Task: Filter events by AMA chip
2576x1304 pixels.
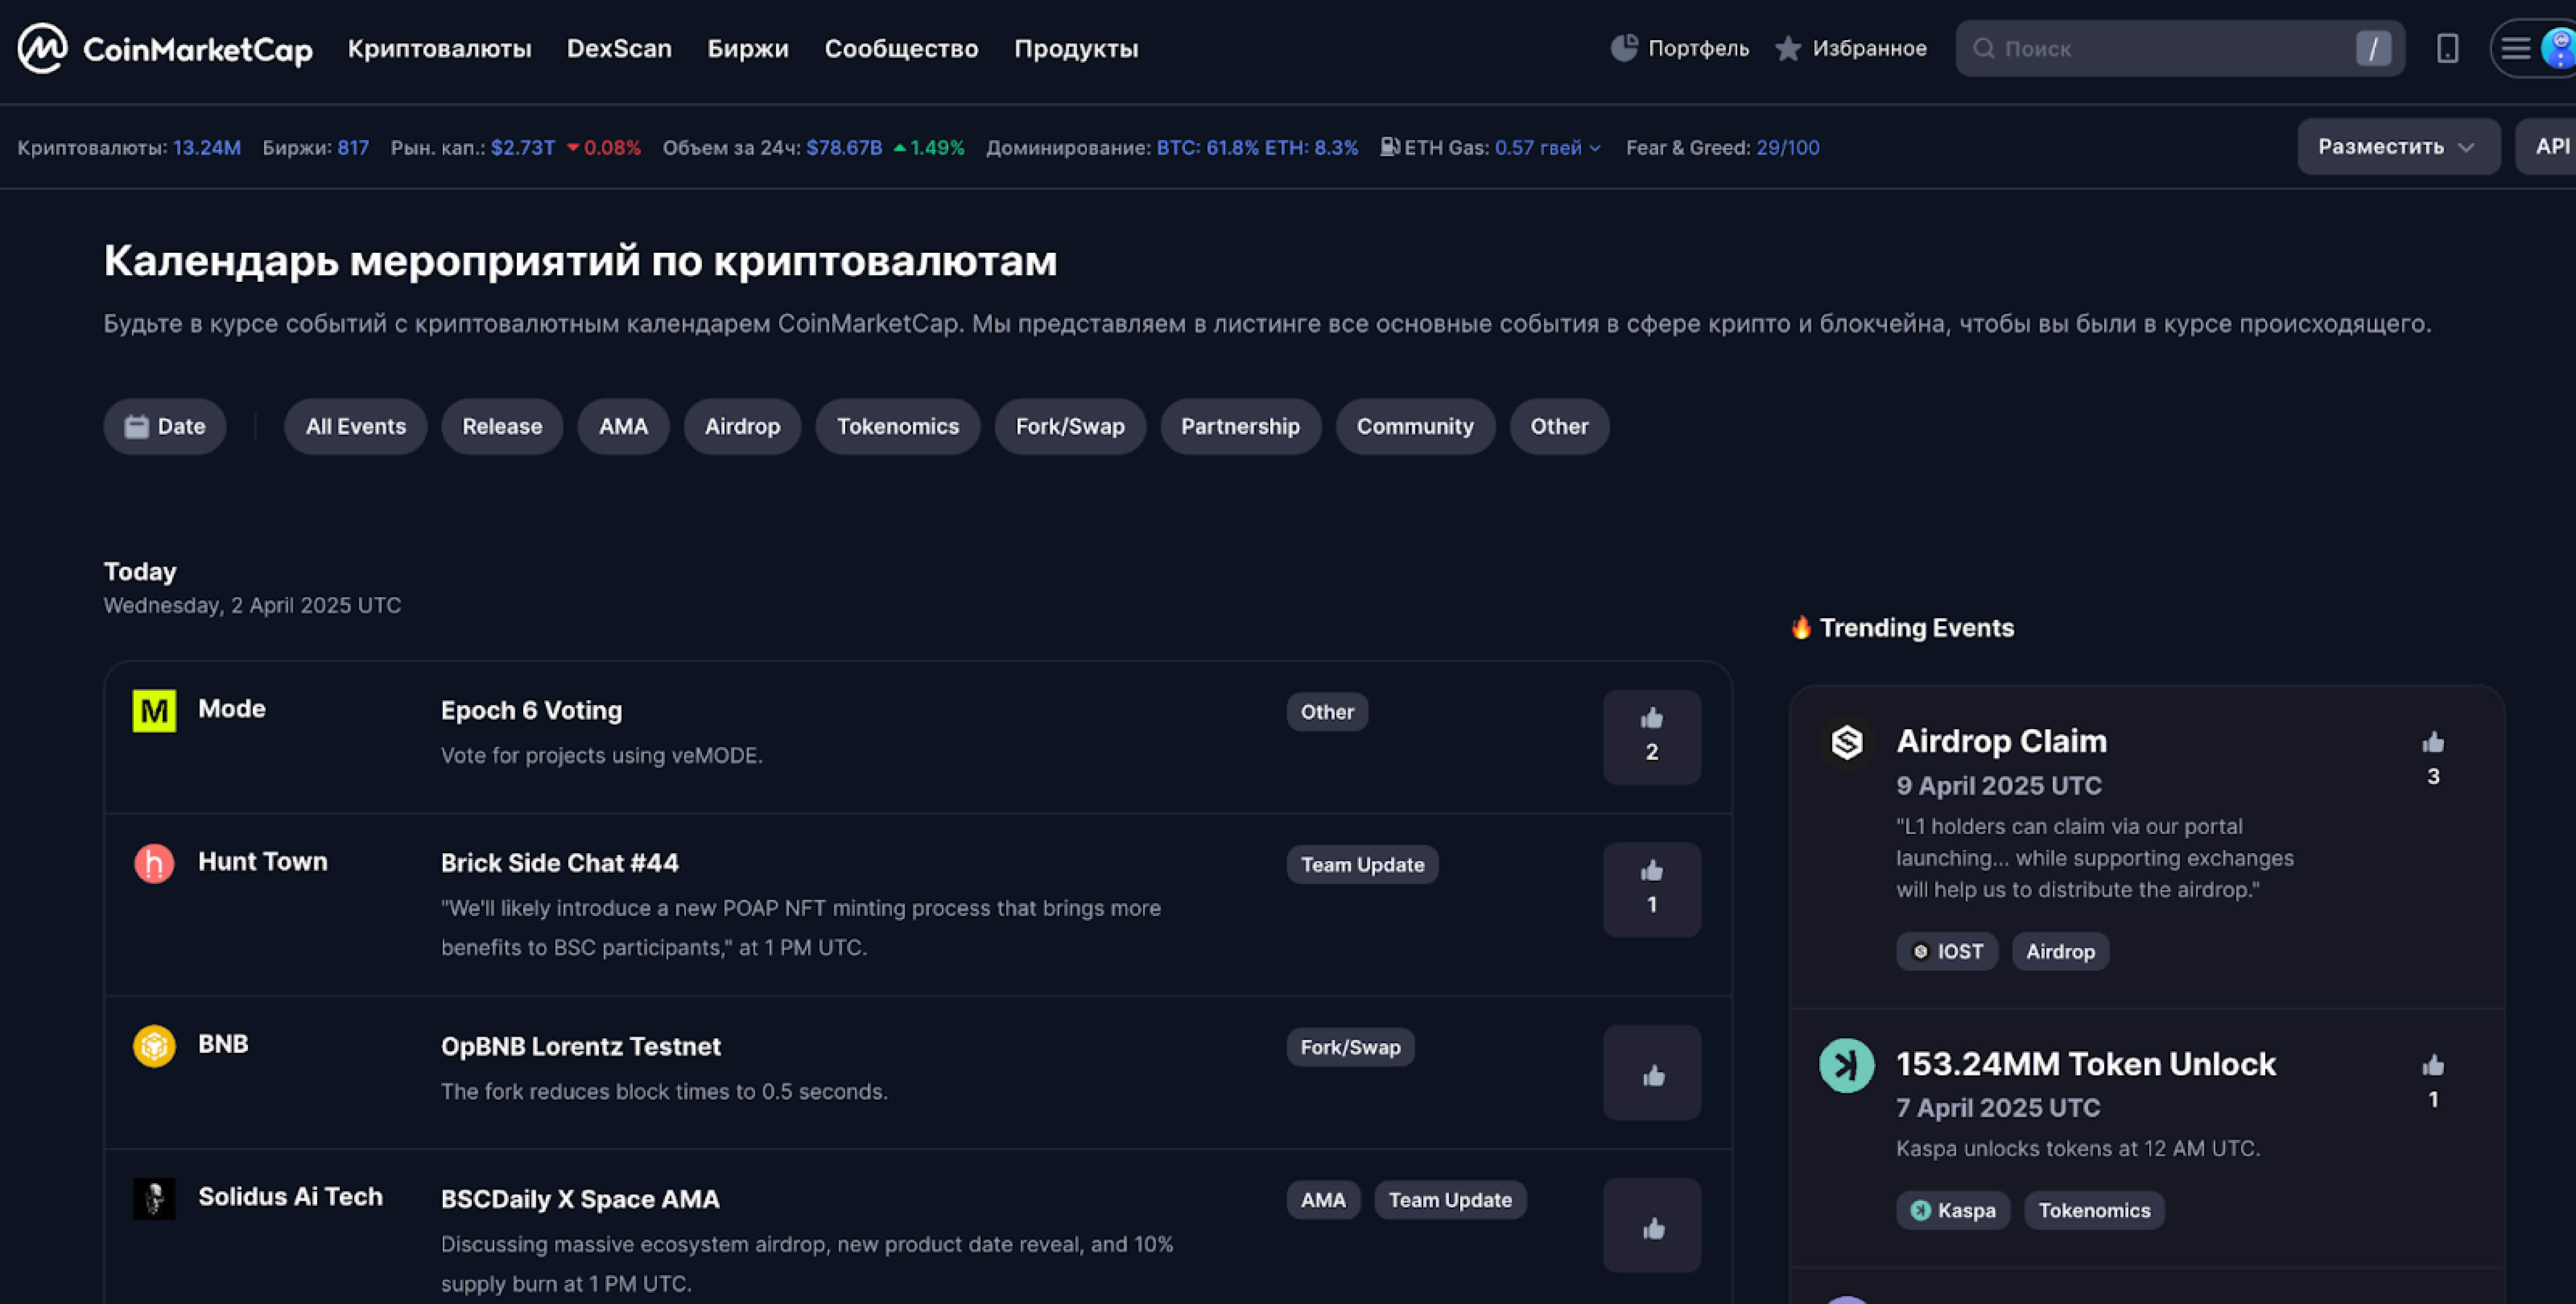Action: [623, 427]
